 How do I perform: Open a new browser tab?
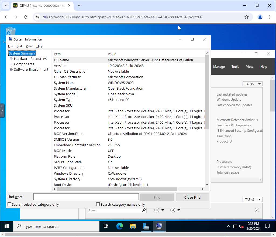click(79, 5)
